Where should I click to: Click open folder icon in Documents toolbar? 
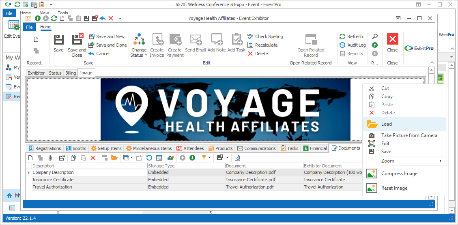114,158
